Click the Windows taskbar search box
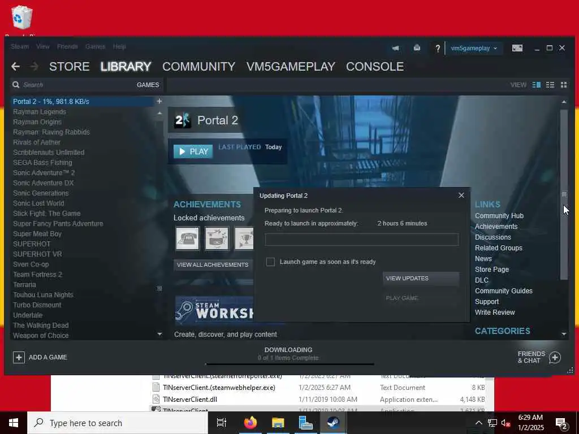Screen dimensions: 579x434 tap(118, 423)
